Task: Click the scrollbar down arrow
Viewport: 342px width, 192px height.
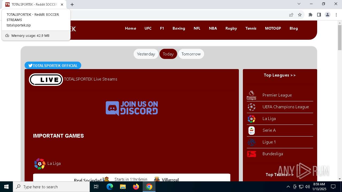Action: click(x=340, y=179)
